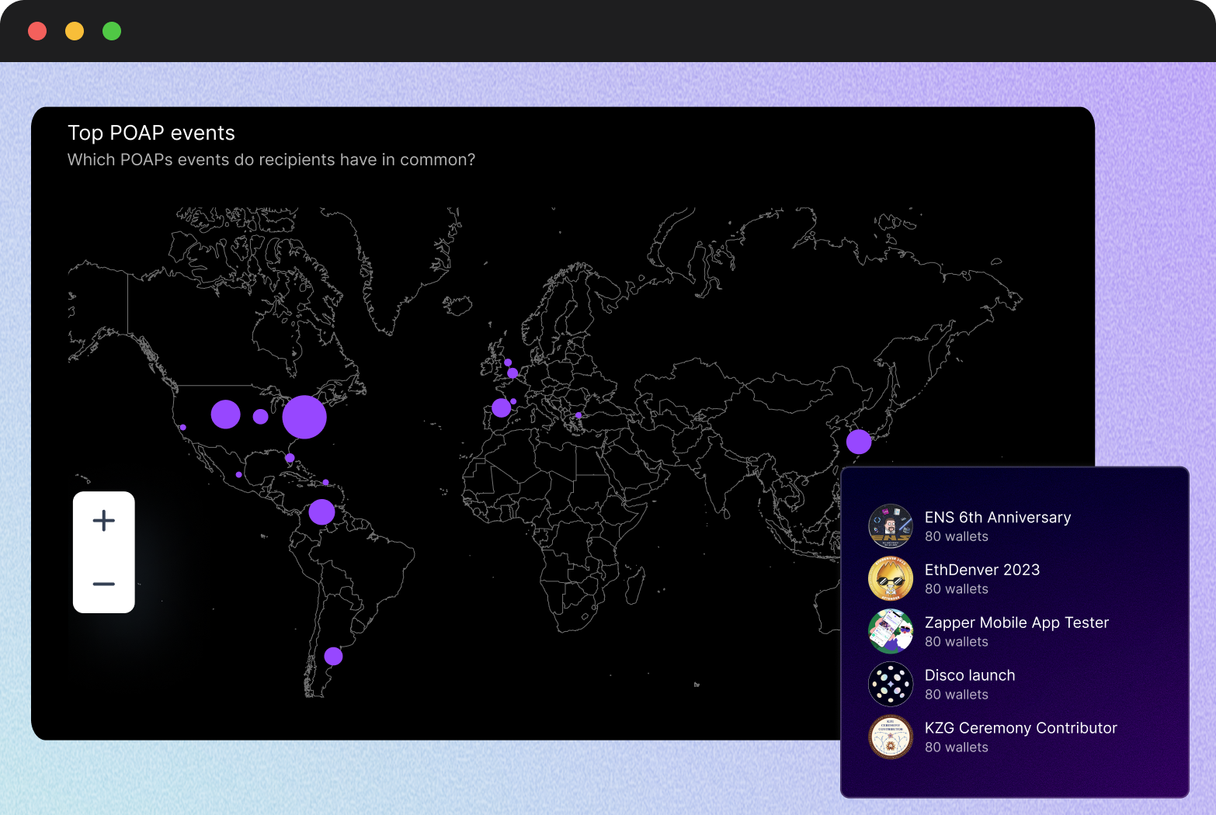The width and height of the screenshot is (1216, 815).
Task: Click the zoom-in plus control on the map
Action: [x=103, y=521]
